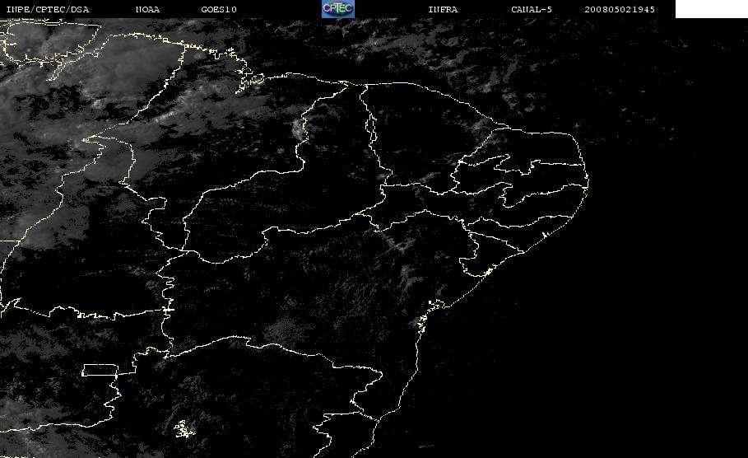Select the INPE/CPTEC/DSA header text
The image size is (748, 458).
coord(47,10)
